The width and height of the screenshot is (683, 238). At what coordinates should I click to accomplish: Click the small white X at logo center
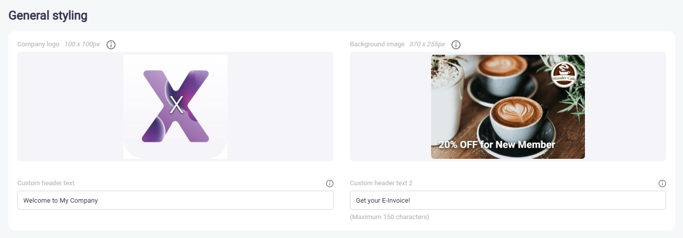(x=176, y=104)
